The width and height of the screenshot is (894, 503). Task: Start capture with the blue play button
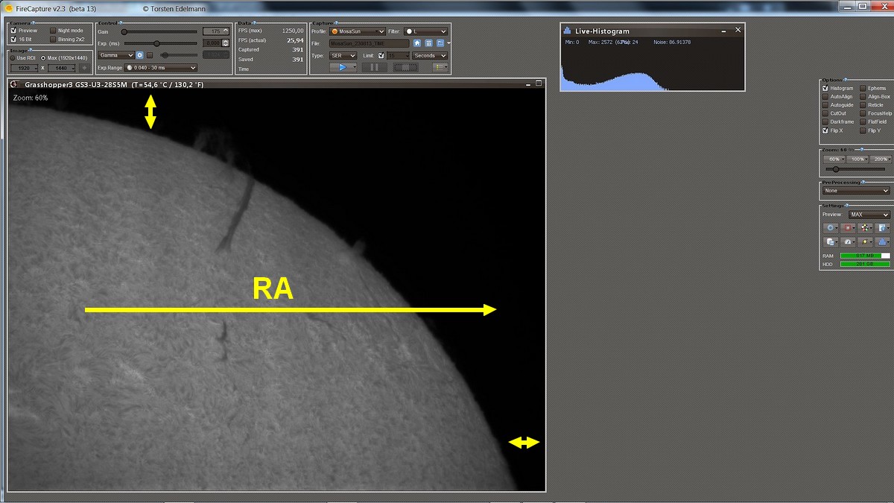click(341, 67)
